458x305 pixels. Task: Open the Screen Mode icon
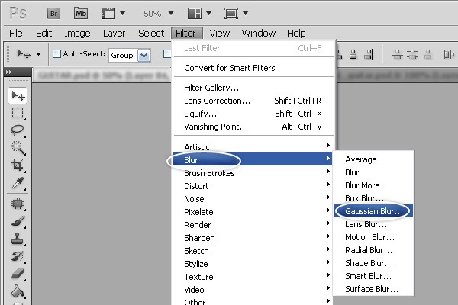[x=231, y=14]
